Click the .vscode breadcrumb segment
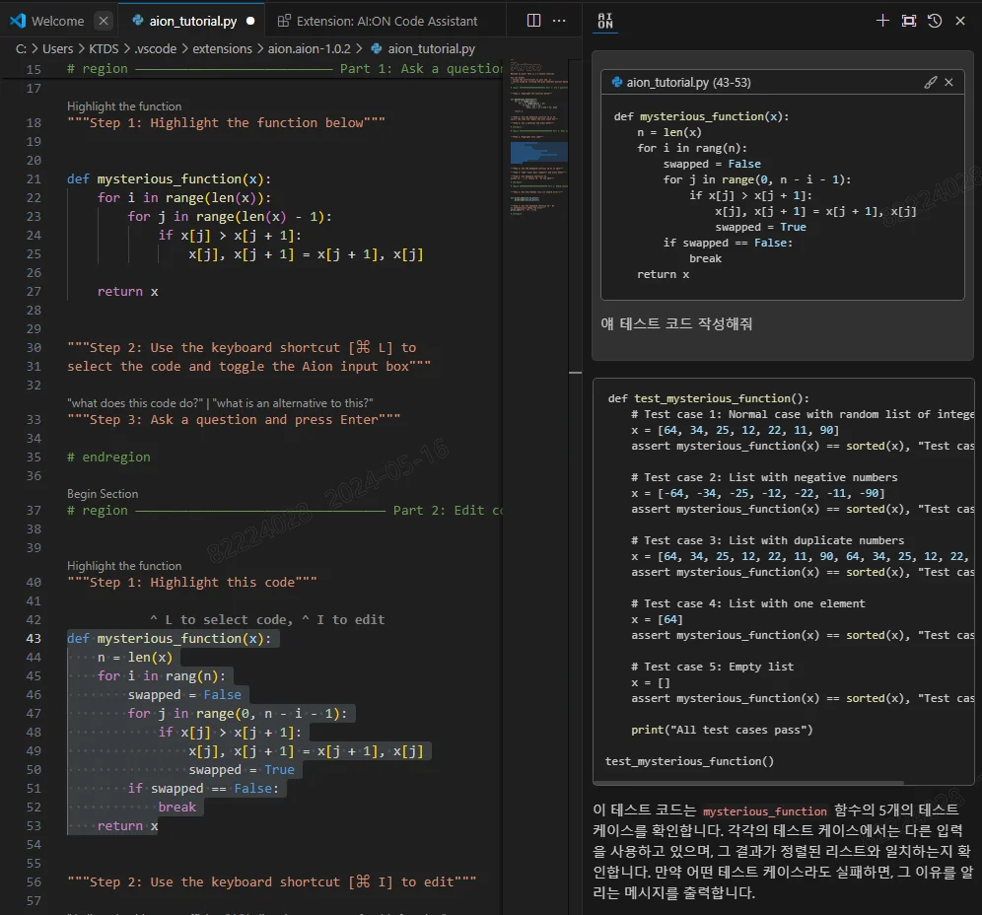The image size is (982, 915). tap(155, 48)
